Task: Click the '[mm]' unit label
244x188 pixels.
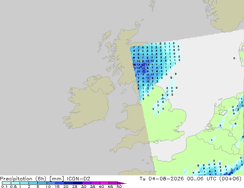Action: pyautogui.click(x=57, y=179)
